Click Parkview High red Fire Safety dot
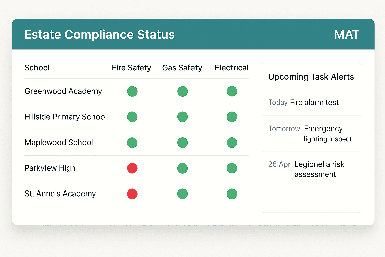 tap(132, 168)
